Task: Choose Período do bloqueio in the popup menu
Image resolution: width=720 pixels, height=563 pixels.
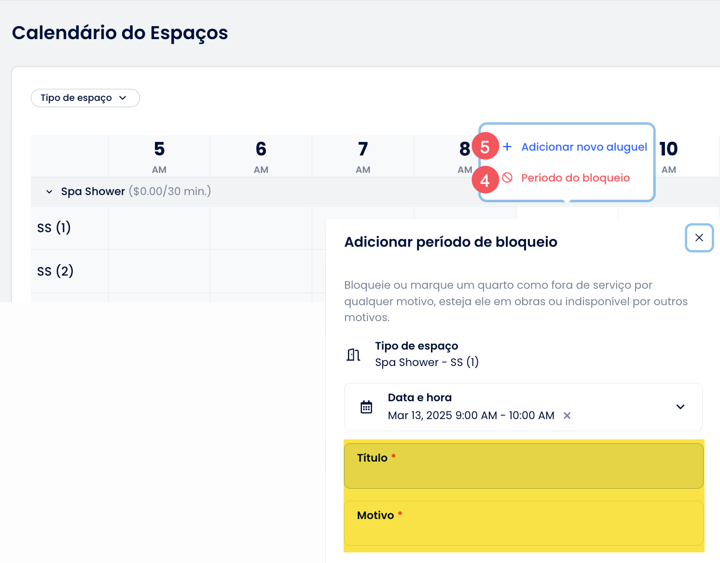Action: pos(575,178)
